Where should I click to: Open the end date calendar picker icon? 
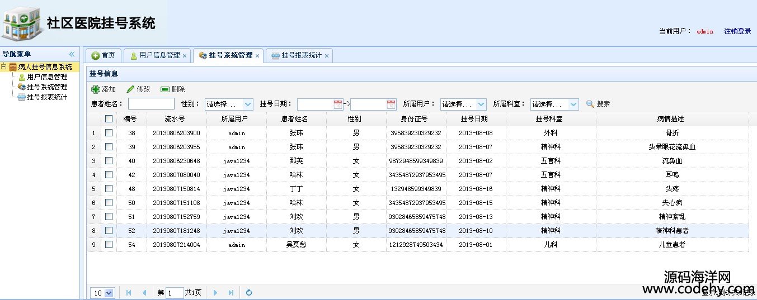pos(391,104)
